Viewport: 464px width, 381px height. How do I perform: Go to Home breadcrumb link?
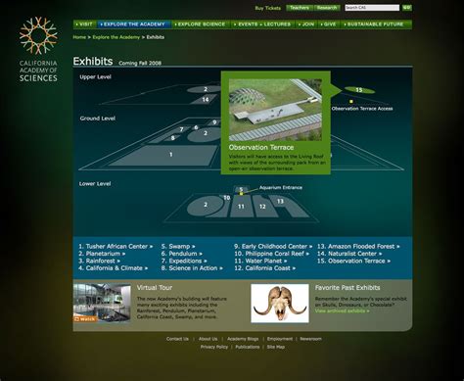[x=79, y=37]
